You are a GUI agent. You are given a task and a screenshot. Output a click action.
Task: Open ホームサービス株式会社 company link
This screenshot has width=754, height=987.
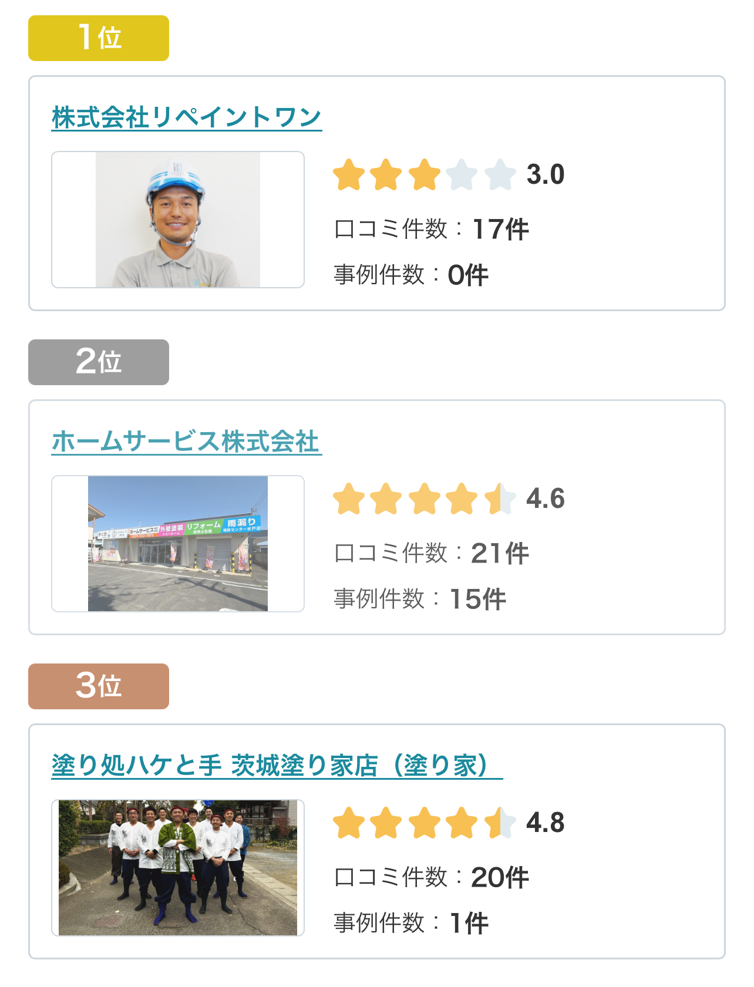tap(186, 442)
